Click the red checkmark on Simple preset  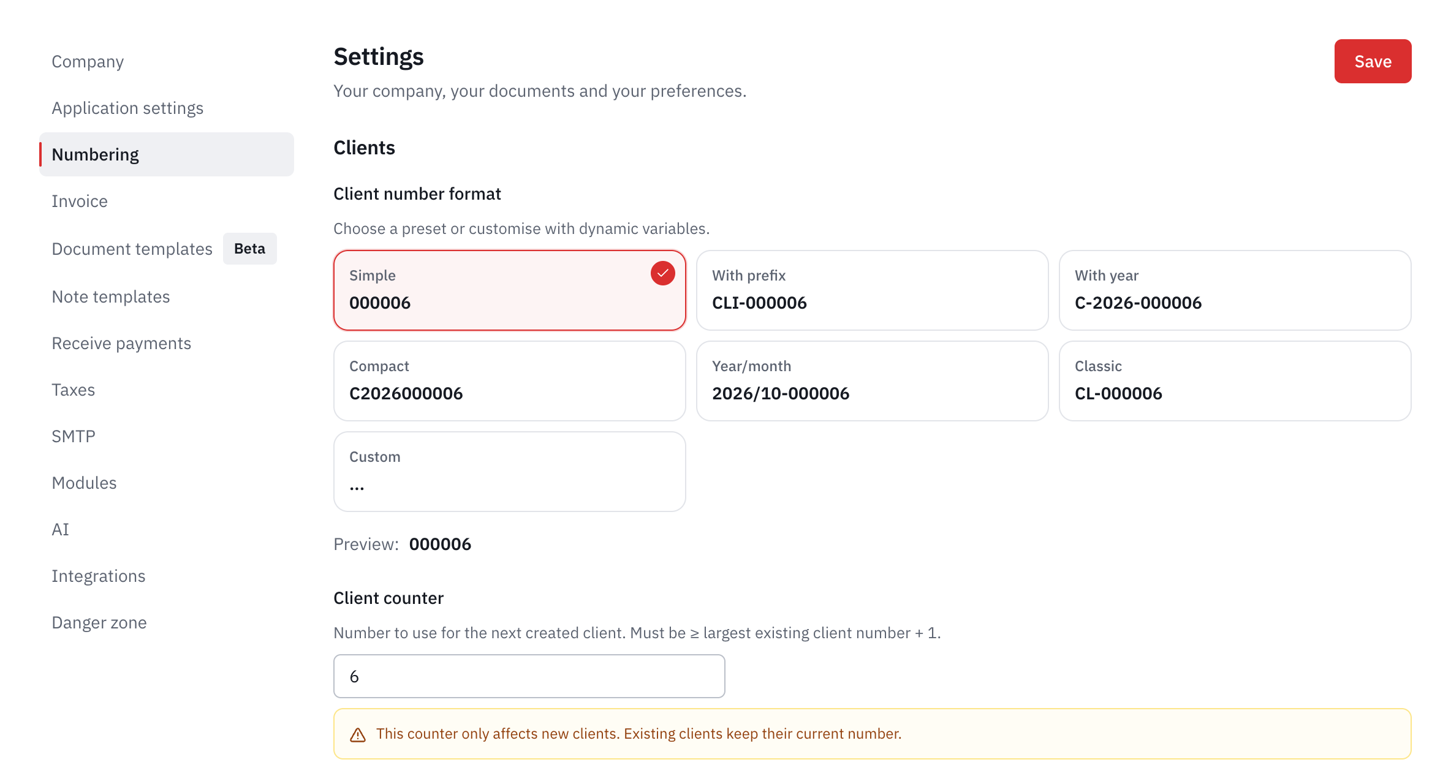click(x=662, y=273)
